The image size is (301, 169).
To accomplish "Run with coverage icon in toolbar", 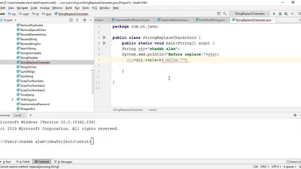I will click(286, 14).
